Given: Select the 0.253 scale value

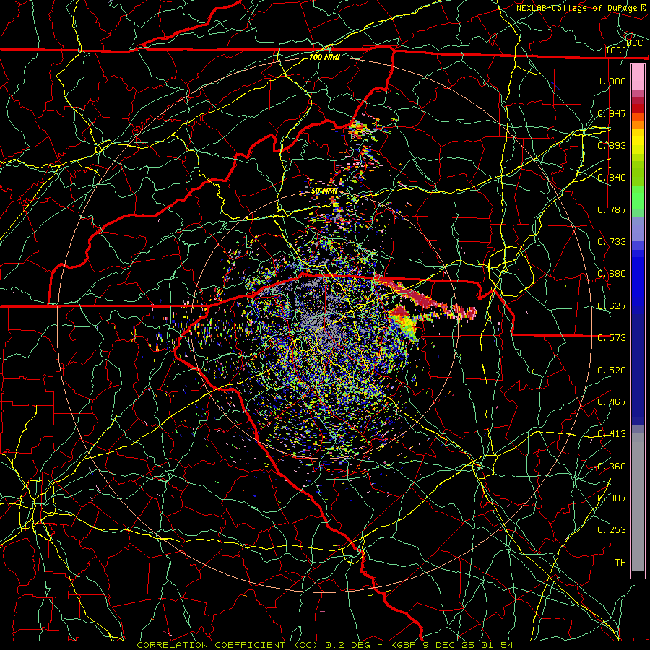Looking at the screenshot, I should 612,529.
